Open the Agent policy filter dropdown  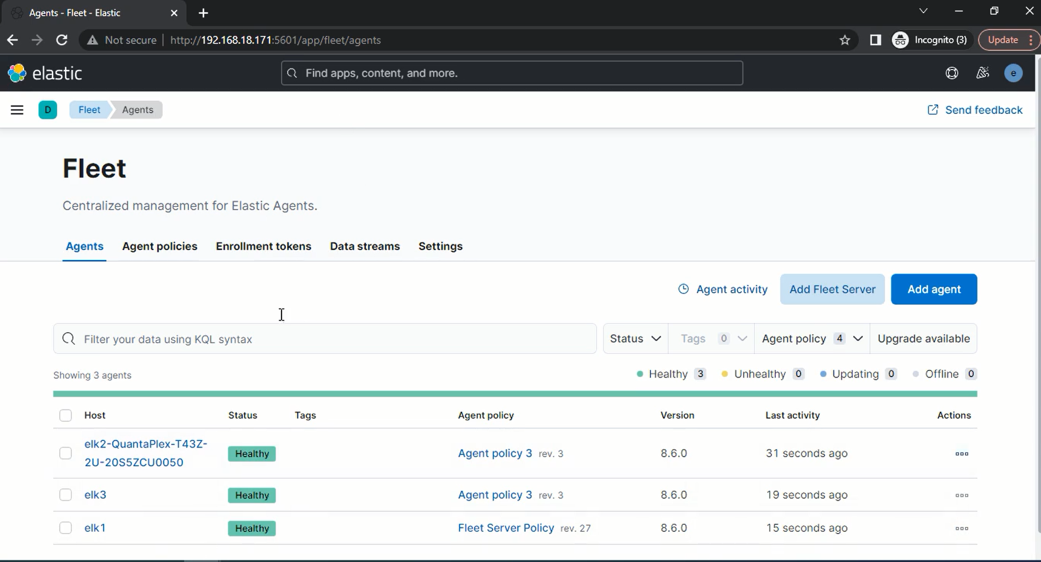coord(811,338)
